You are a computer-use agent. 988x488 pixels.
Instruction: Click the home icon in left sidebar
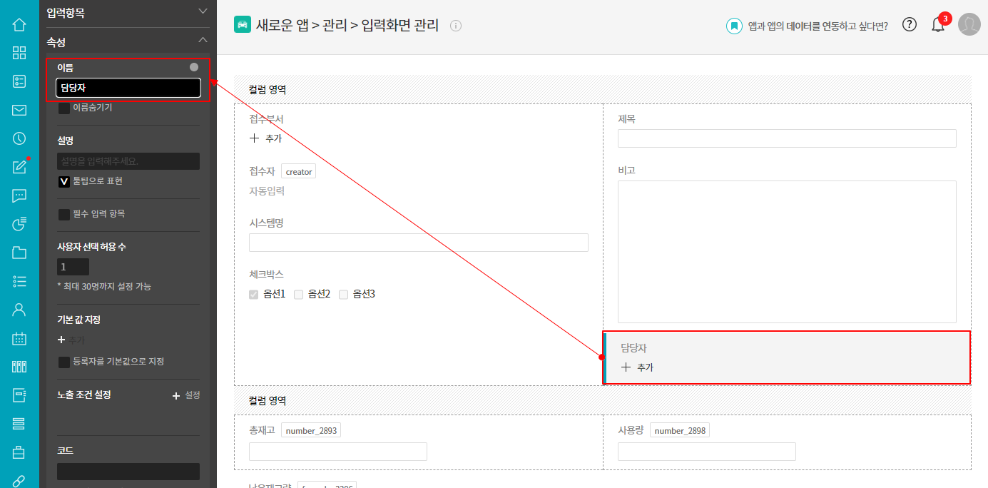(19, 24)
